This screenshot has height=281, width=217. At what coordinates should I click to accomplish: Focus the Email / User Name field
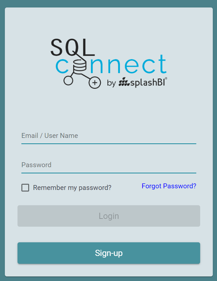(x=109, y=136)
